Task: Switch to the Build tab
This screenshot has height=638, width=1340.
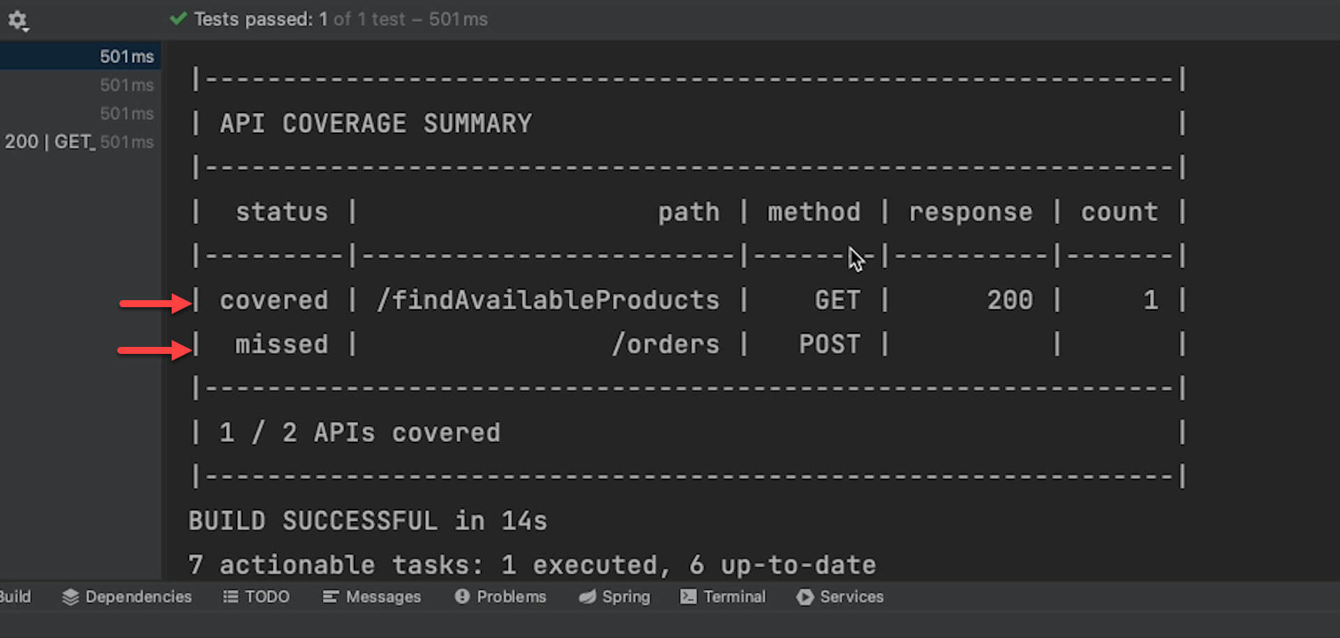Action: pyautogui.click(x=15, y=597)
